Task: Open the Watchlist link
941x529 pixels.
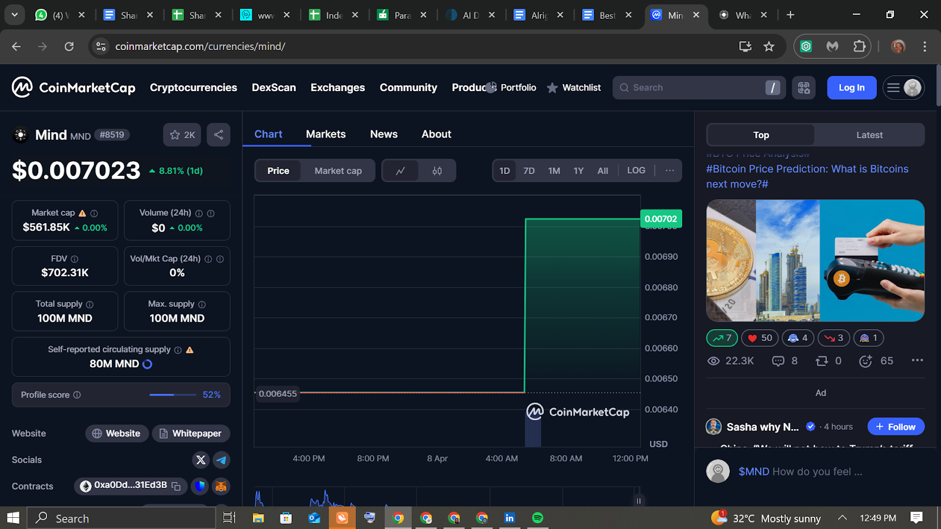Action: (574, 88)
